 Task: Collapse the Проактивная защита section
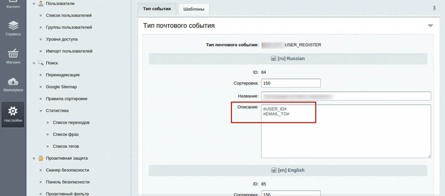pos(34,159)
